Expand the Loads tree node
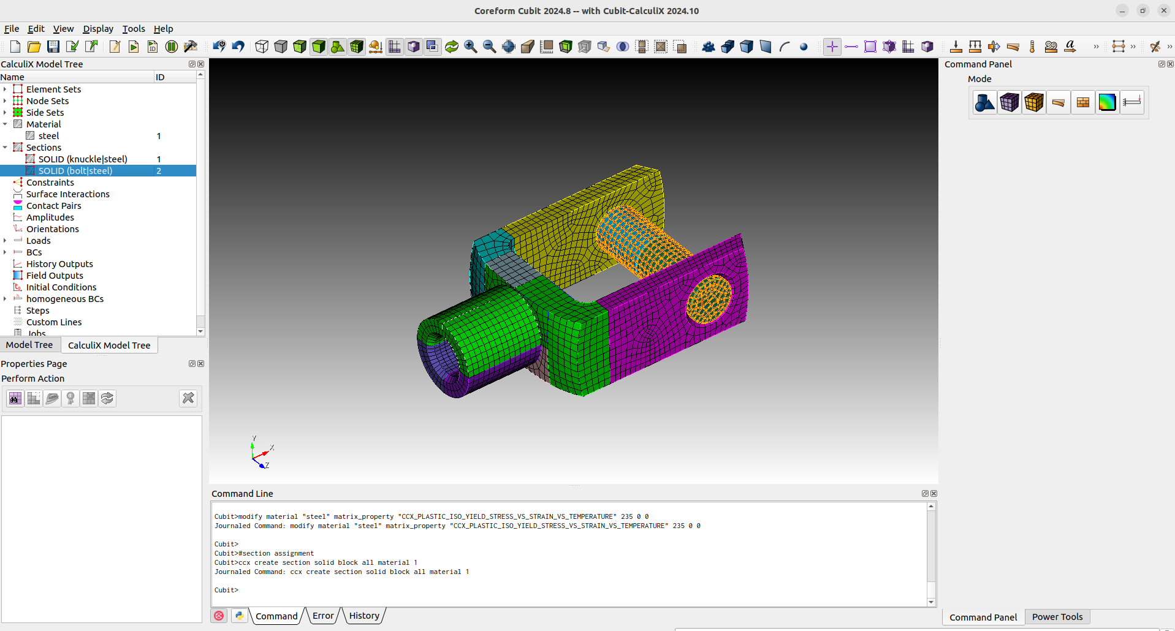Image resolution: width=1175 pixels, height=631 pixels. tap(6, 240)
